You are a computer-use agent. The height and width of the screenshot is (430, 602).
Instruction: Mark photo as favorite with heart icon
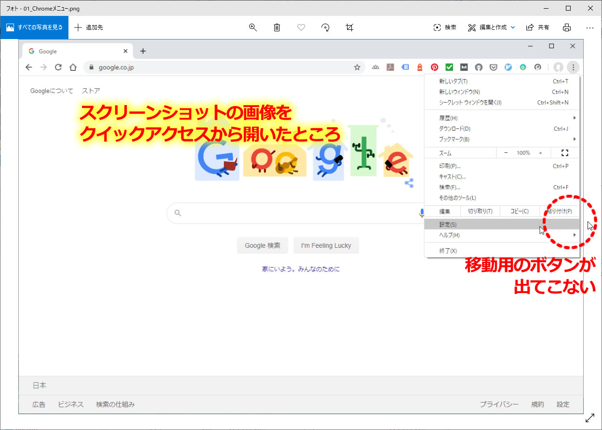[x=301, y=27]
